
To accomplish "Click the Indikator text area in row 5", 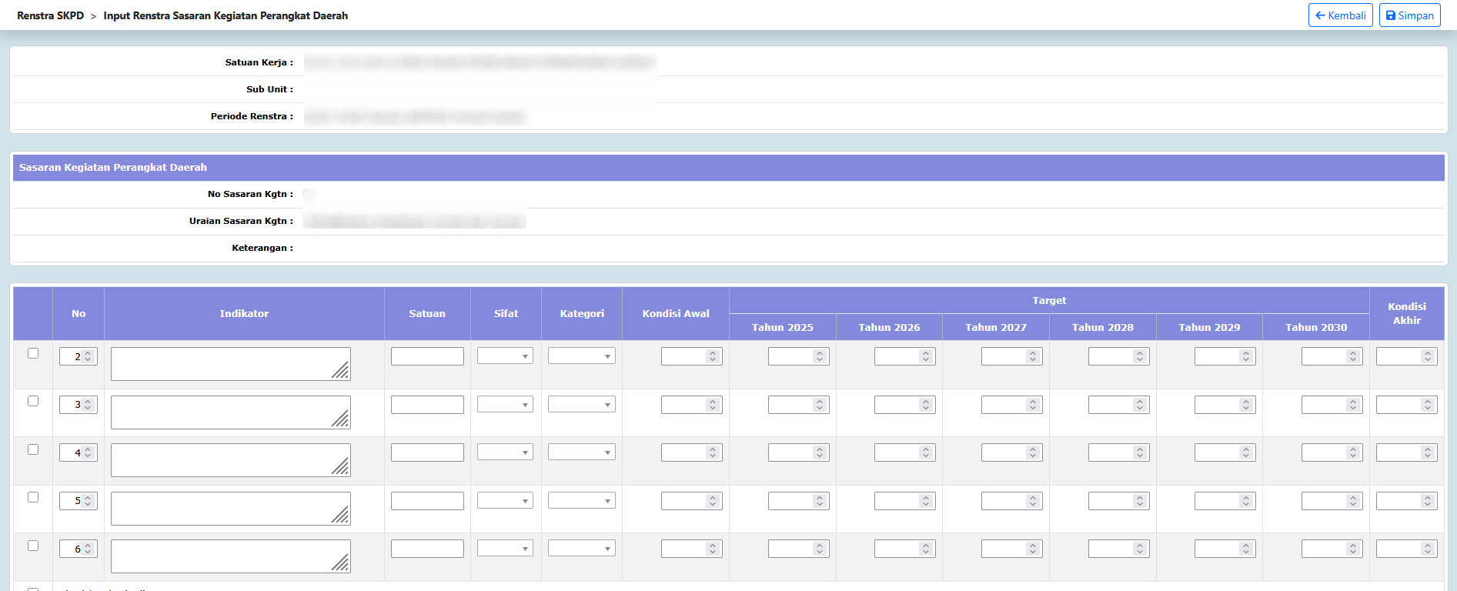I will 230,509.
